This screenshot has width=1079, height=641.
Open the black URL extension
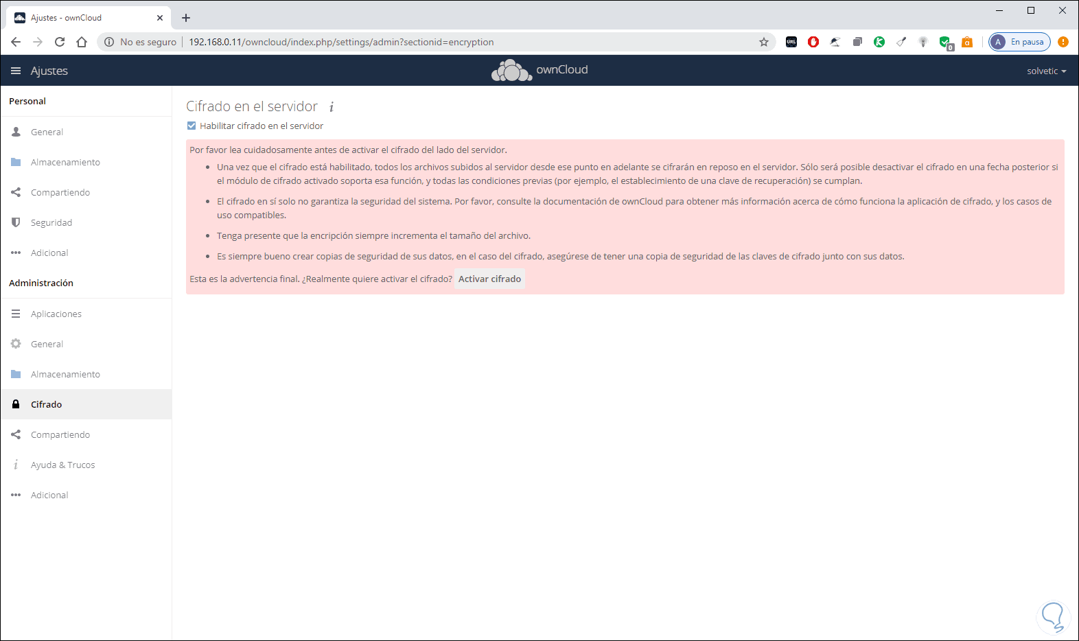(x=791, y=42)
